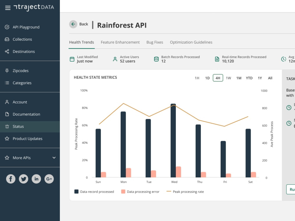
Task: Click the Fri dark data bar
Action: click(x=223, y=159)
